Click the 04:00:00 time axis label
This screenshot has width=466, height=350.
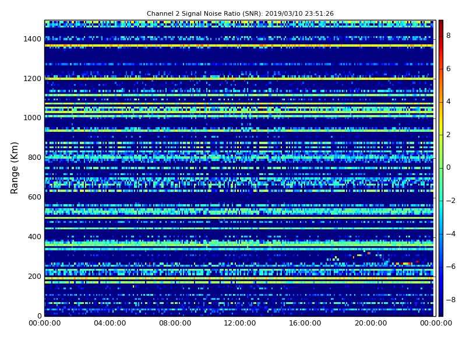[110, 323]
